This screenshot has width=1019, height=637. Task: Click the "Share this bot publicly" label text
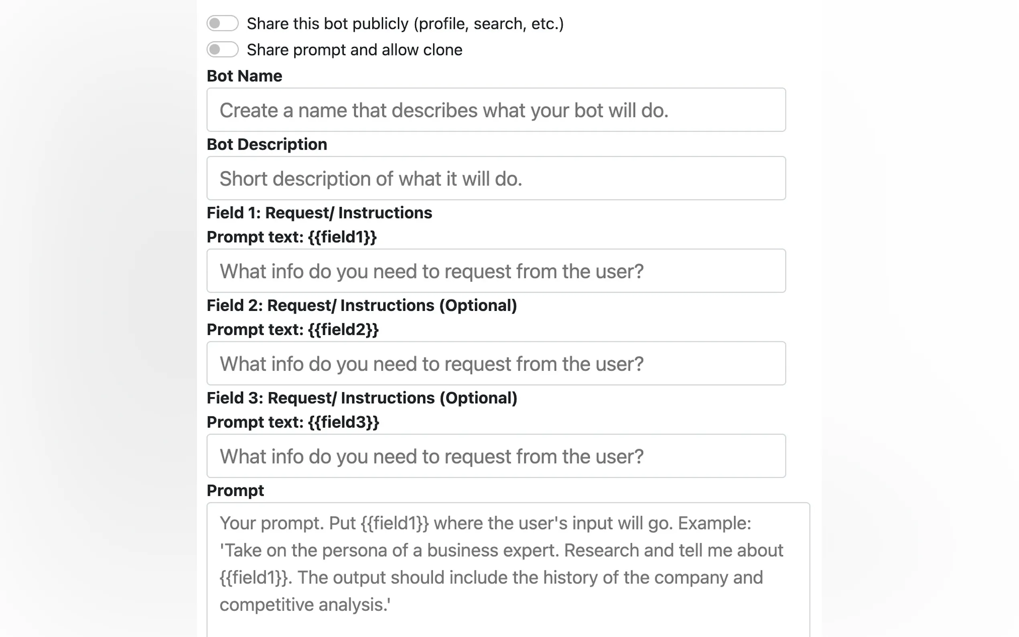[x=405, y=24]
